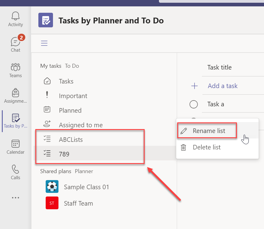Open the Planned tasks list
The image size is (264, 229).
click(70, 110)
